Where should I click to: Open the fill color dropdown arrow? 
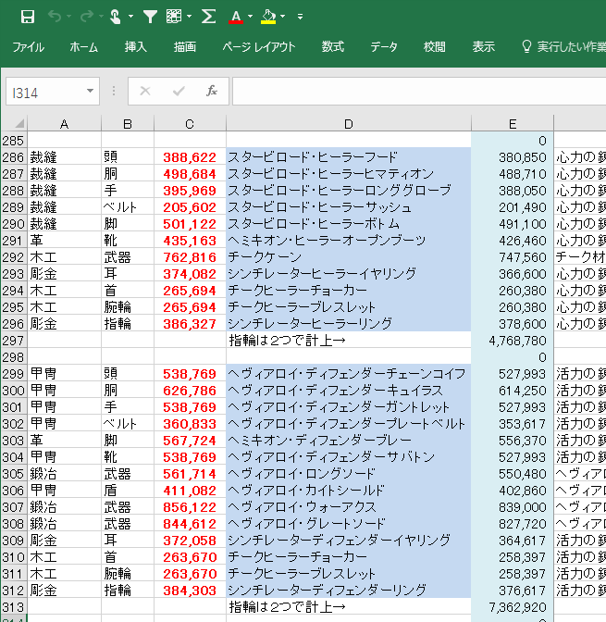(x=284, y=17)
